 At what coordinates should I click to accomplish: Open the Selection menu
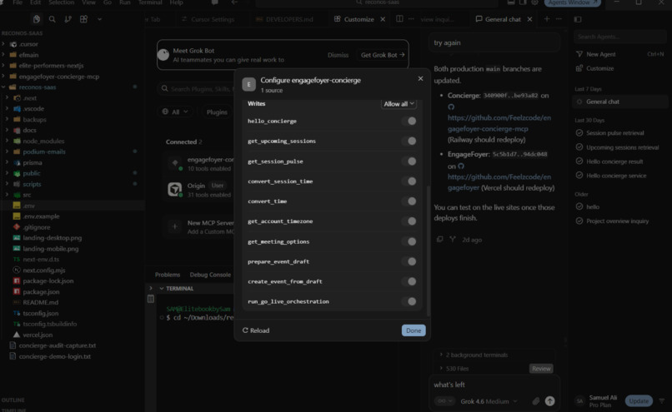tap(61, 2)
